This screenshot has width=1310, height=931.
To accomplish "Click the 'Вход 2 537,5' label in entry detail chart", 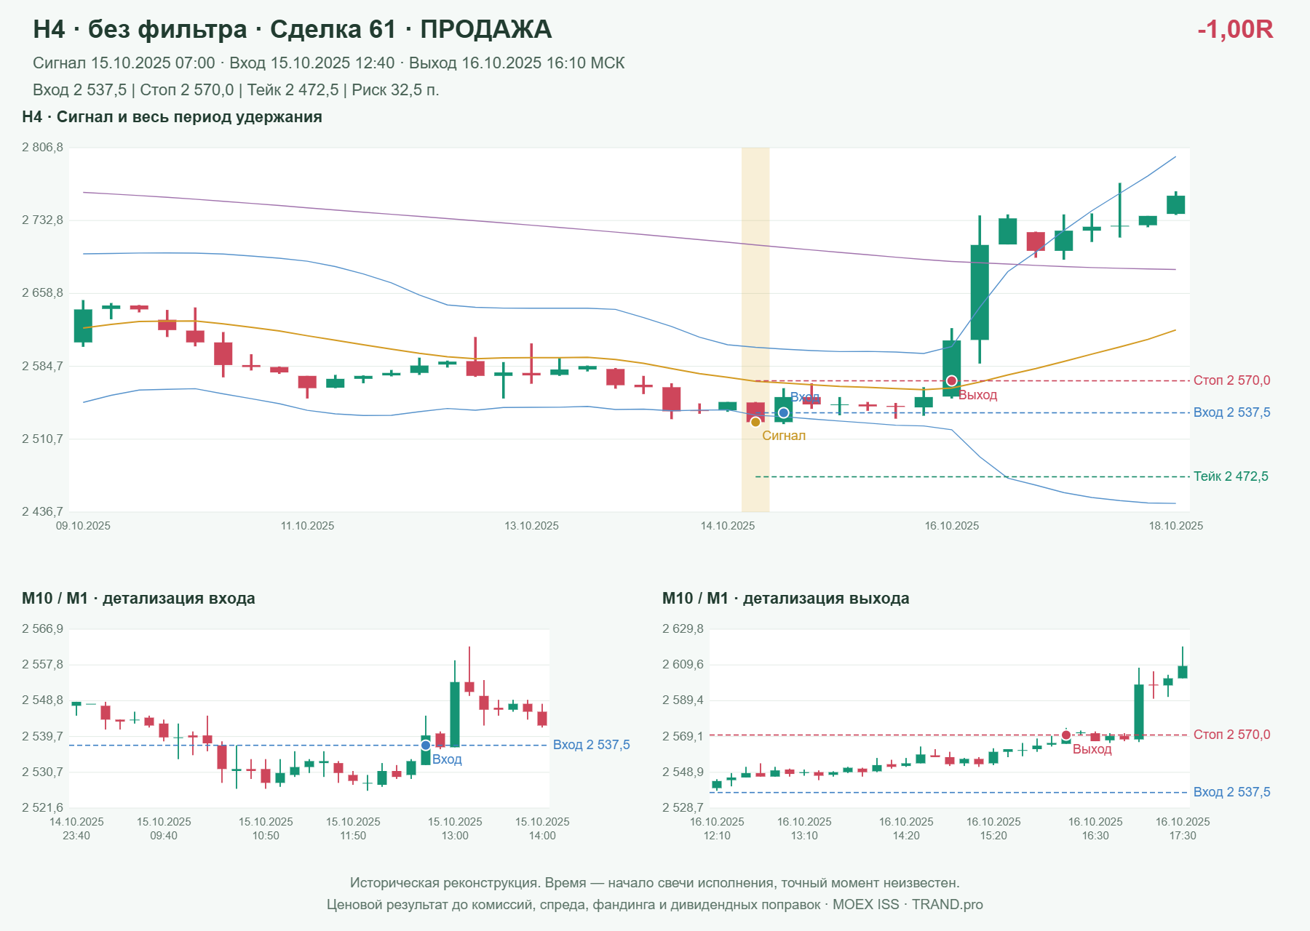I will 592,745.
